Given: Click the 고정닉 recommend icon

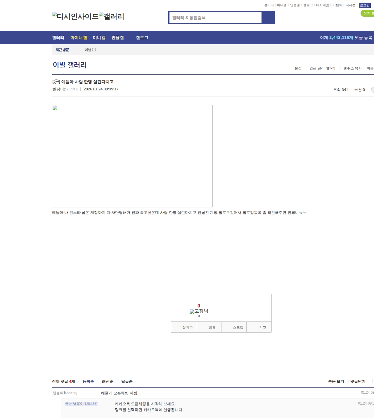Looking at the screenshot, I should click(x=199, y=311).
